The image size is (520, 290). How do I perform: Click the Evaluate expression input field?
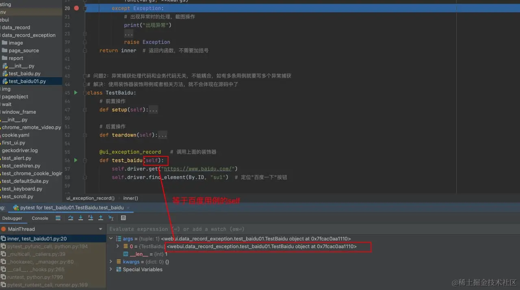coord(313,229)
